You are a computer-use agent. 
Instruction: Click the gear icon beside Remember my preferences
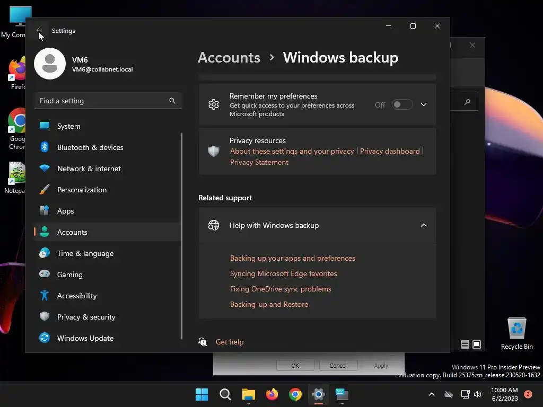pyautogui.click(x=214, y=104)
